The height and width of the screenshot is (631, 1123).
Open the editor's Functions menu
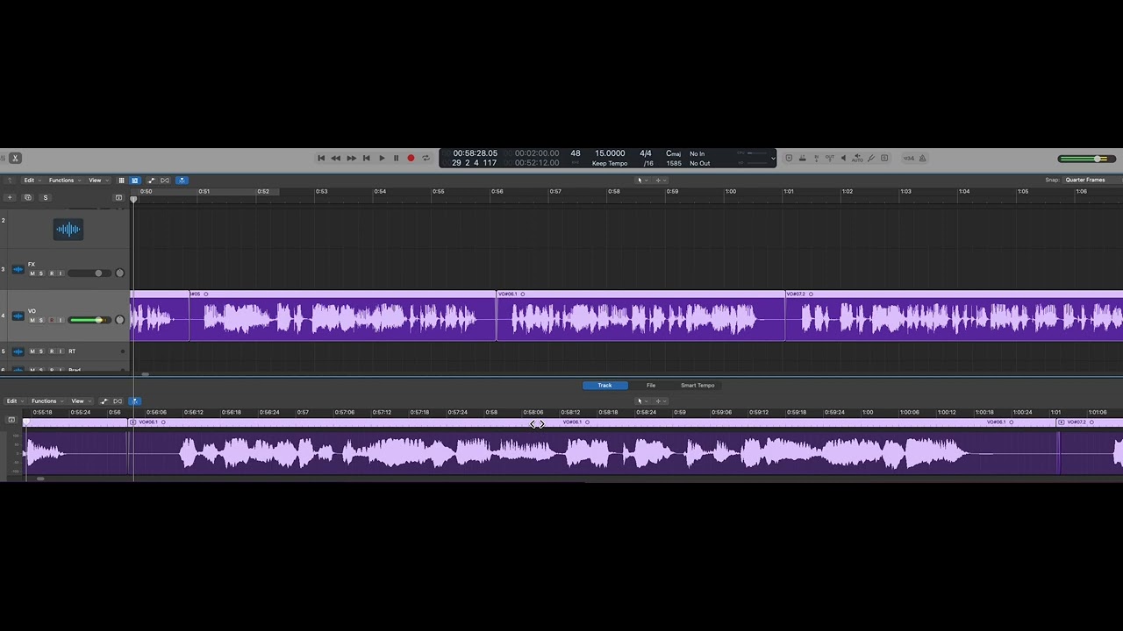click(47, 401)
